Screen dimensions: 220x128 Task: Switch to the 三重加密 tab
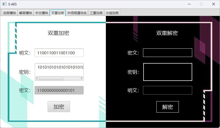pyautogui.click(x=96, y=13)
